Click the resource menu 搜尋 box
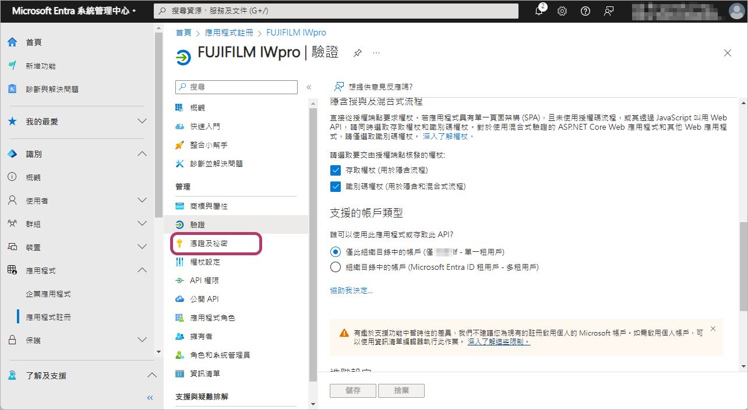Viewport: 748px width, 410px height. (x=237, y=87)
